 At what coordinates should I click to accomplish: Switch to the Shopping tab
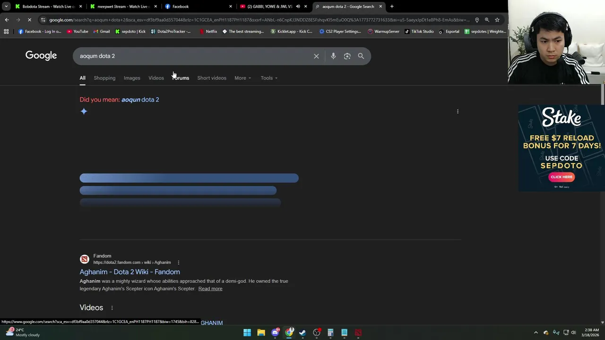point(104,78)
